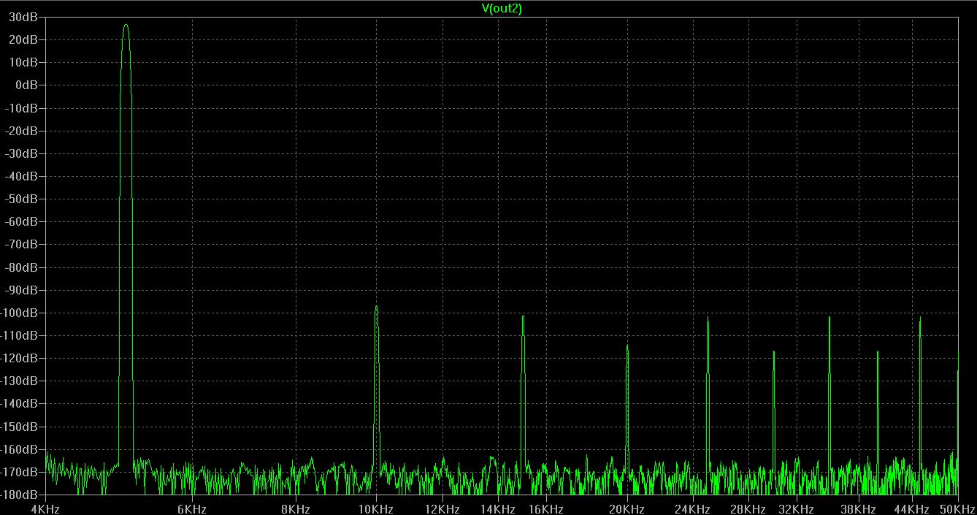Click the 24KHz frequency axis label
Screen dimensions: 977x515
(x=692, y=508)
